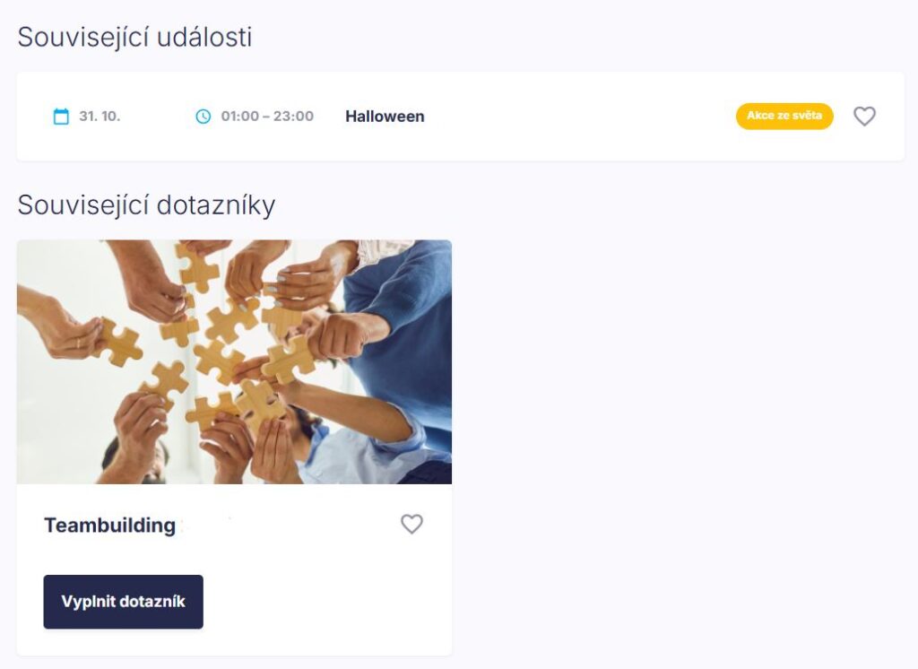
Task: Favorite the Halloween event with heart icon
Action: tap(864, 116)
